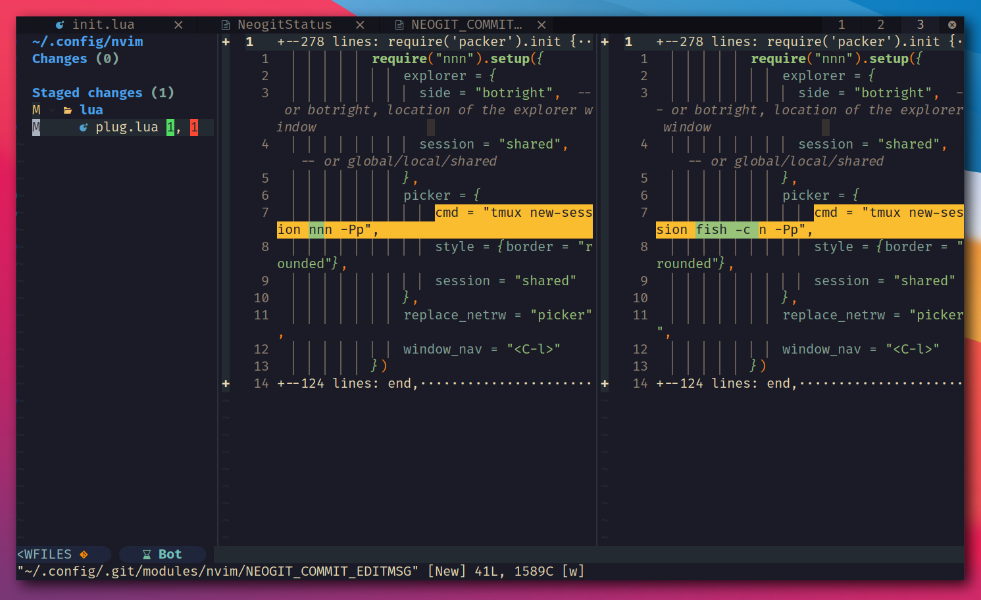This screenshot has width=981, height=600.
Task: Click the NEOGIT_COMMIT_EDITMSG path in command line
Action: 218,572
